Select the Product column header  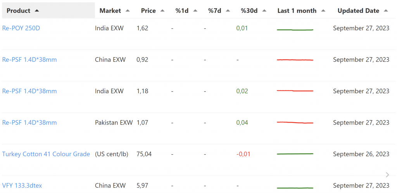click(18, 11)
